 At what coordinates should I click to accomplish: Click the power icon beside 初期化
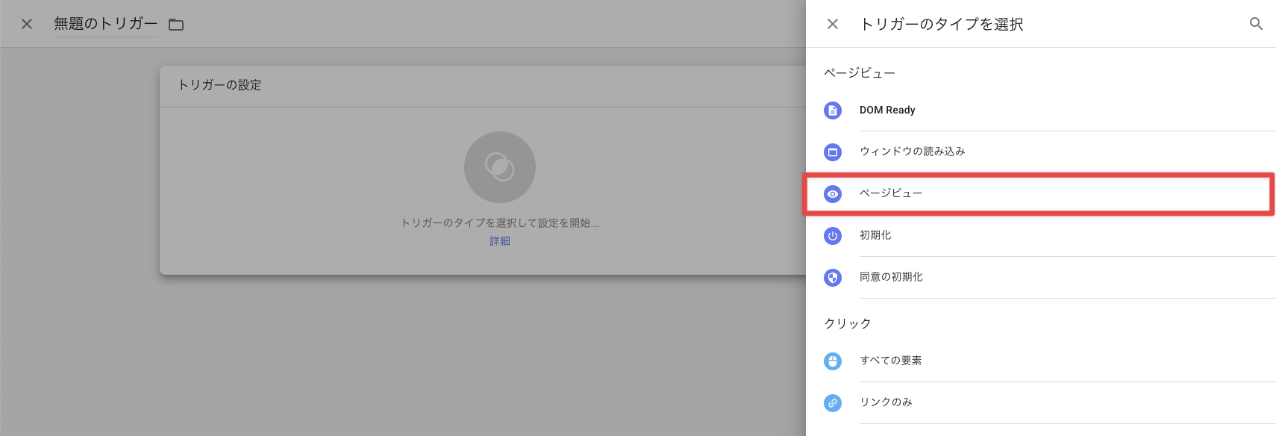tap(832, 236)
